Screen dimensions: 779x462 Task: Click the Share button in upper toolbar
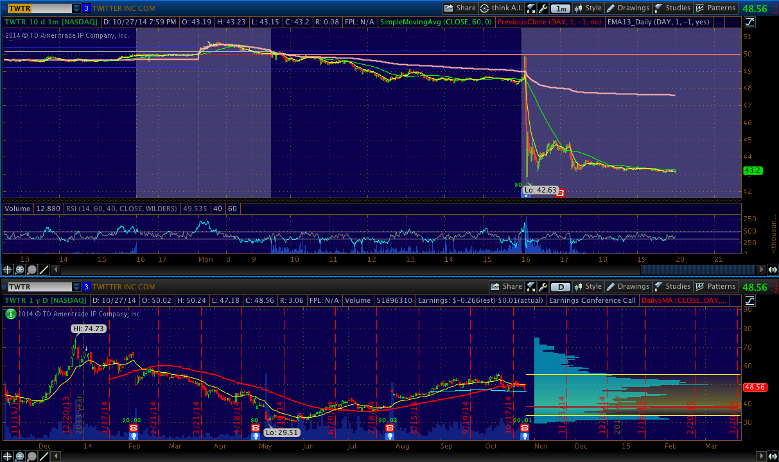tap(460, 8)
